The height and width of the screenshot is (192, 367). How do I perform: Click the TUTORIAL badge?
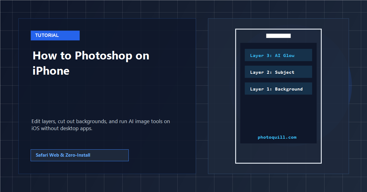click(x=55, y=35)
